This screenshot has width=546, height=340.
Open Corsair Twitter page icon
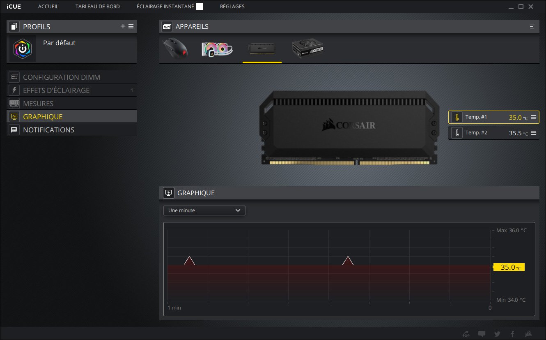coord(498,333)
